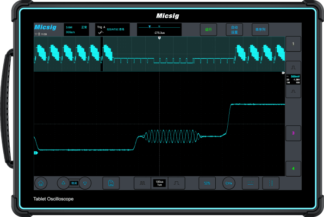
Task: Tap the pulse icon below the 500mV readout
Action: 293,91
